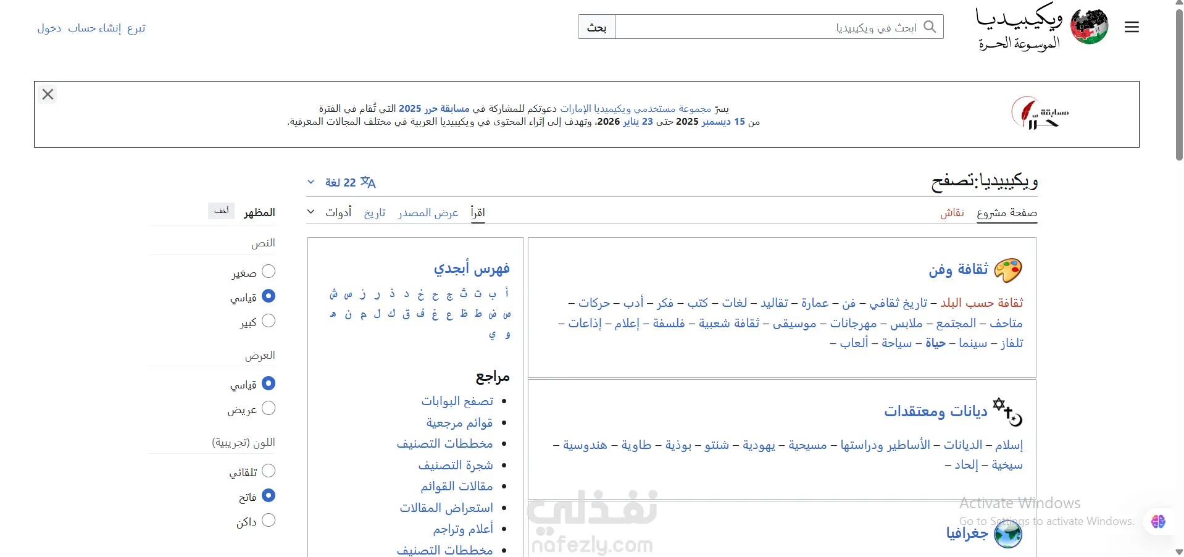Viewport: 1184px width, 557px height.
Task: Open شجرة التصنيف link
Action: [x=456, y=465]
